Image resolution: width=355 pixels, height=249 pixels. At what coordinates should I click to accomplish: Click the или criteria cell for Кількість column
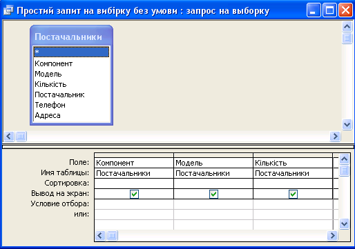pyautogui.click(x=293, y=215)
